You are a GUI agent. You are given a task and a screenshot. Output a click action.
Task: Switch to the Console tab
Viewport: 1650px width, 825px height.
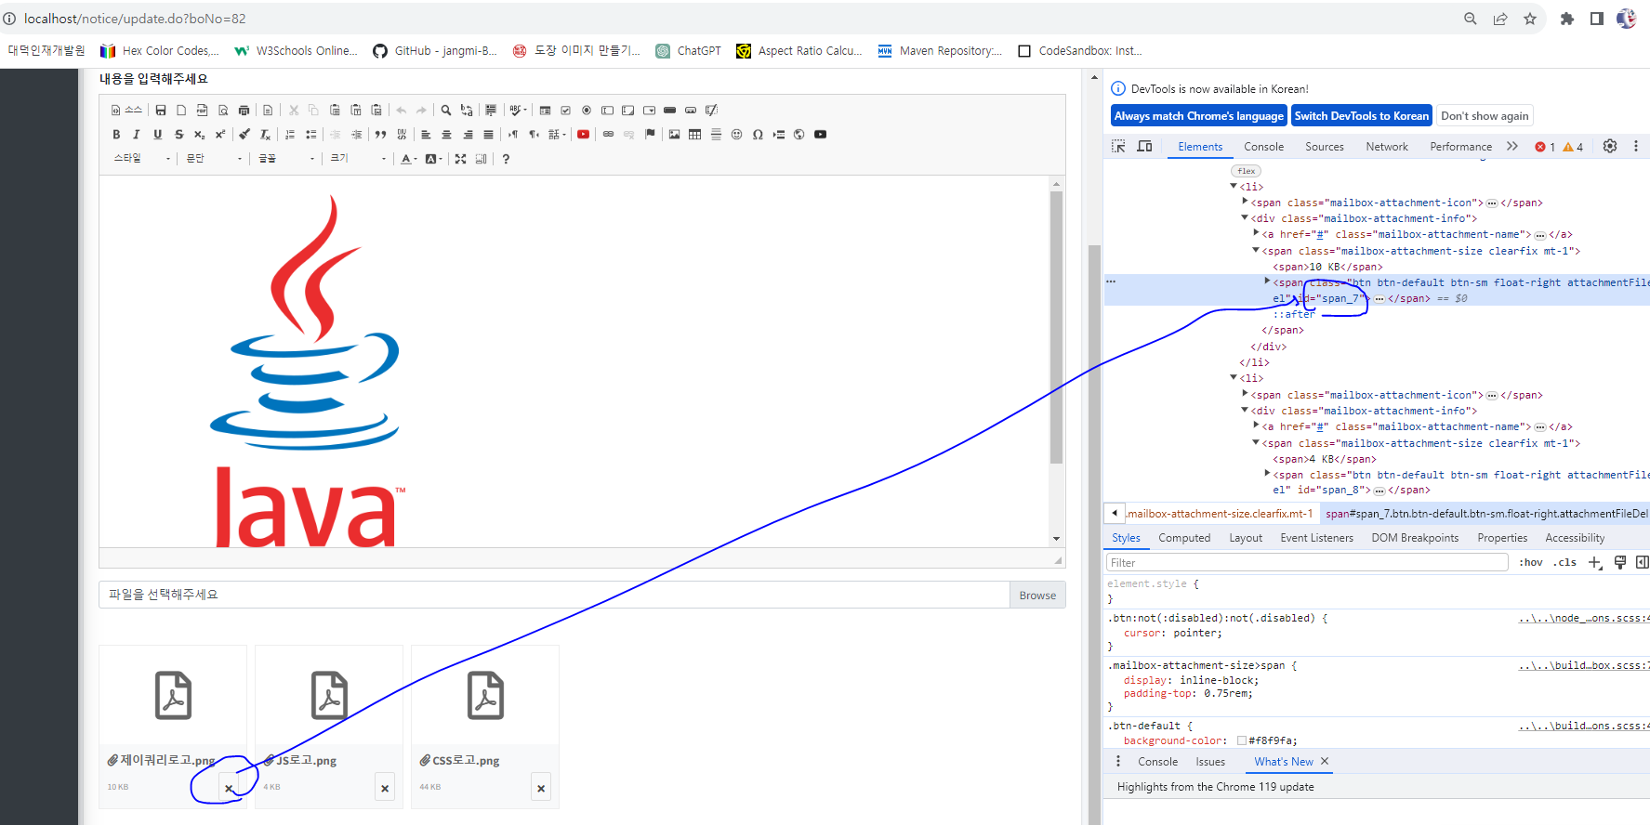click(1264, 147)
